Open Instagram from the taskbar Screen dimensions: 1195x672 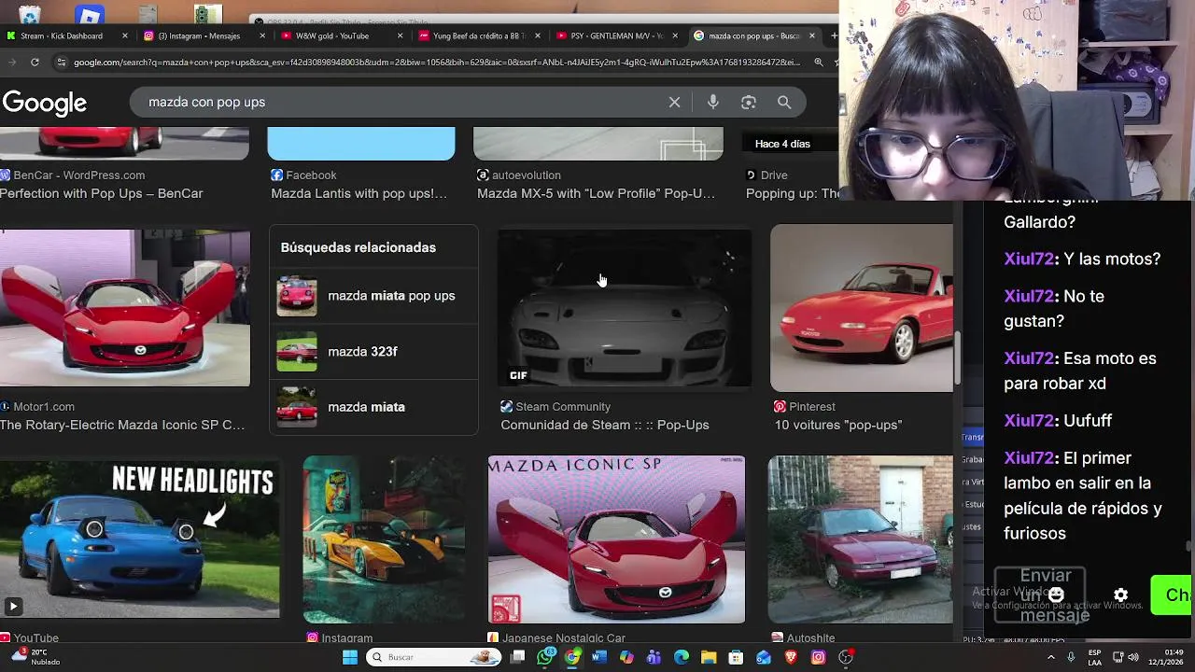pos(818,657)
